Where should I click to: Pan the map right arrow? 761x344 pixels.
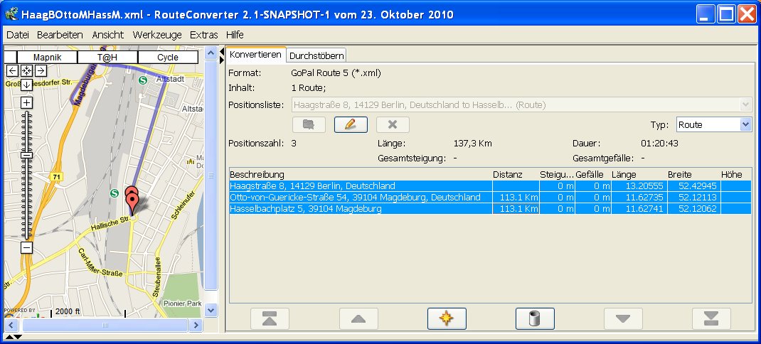(x=41, y=71)
